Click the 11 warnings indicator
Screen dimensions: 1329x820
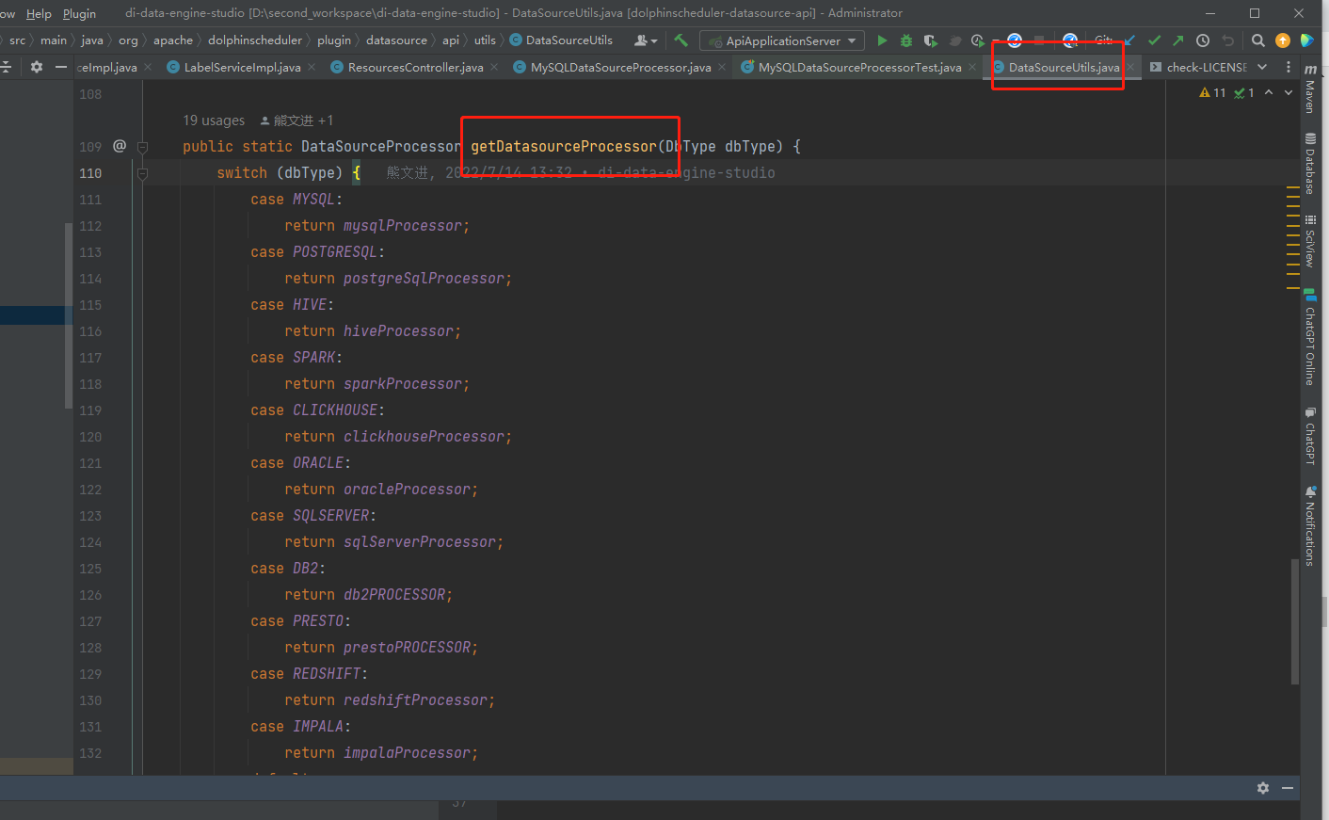(1212, 92)
